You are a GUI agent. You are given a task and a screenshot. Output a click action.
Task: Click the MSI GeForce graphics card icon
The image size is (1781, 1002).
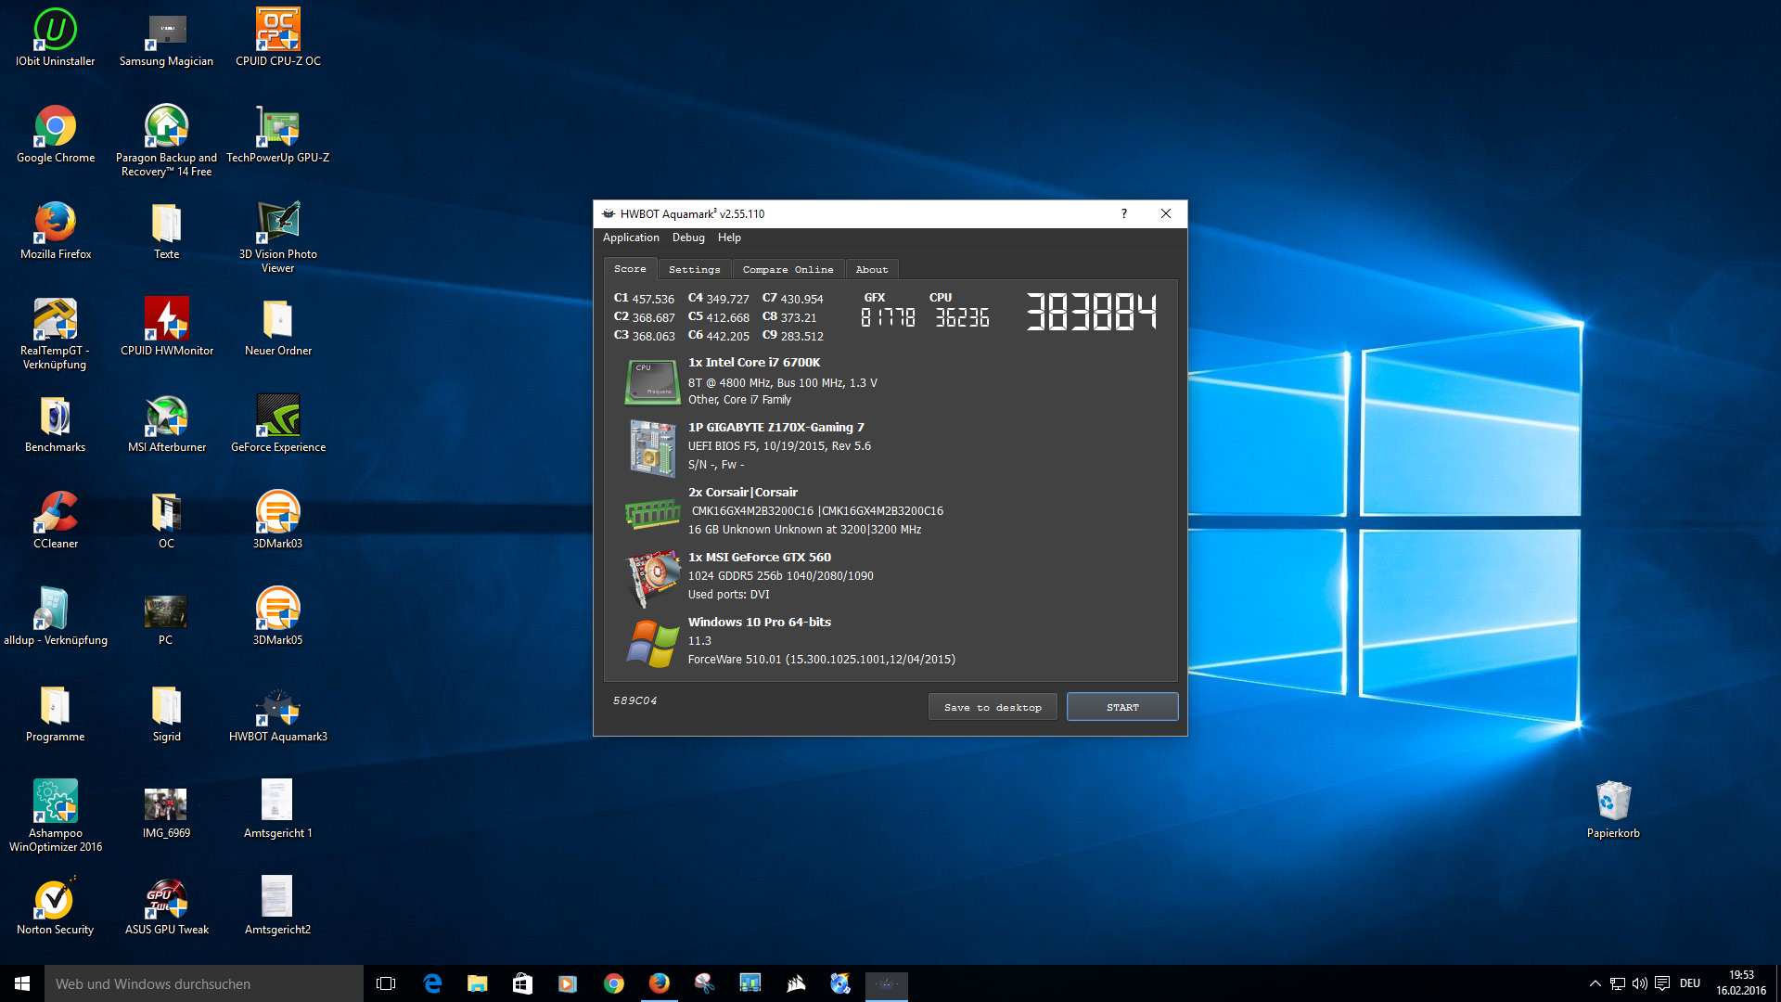652,578
